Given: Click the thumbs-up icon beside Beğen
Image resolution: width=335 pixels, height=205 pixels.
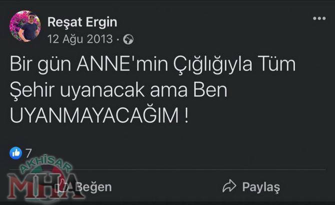Looking at the screenshot, I should point(62,185).
